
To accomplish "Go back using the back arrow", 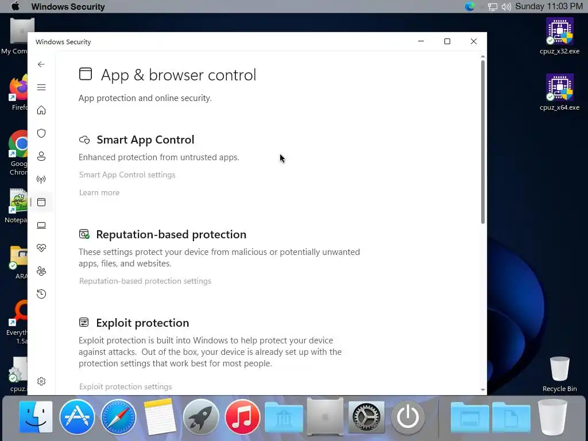I will tap(41, 64).
